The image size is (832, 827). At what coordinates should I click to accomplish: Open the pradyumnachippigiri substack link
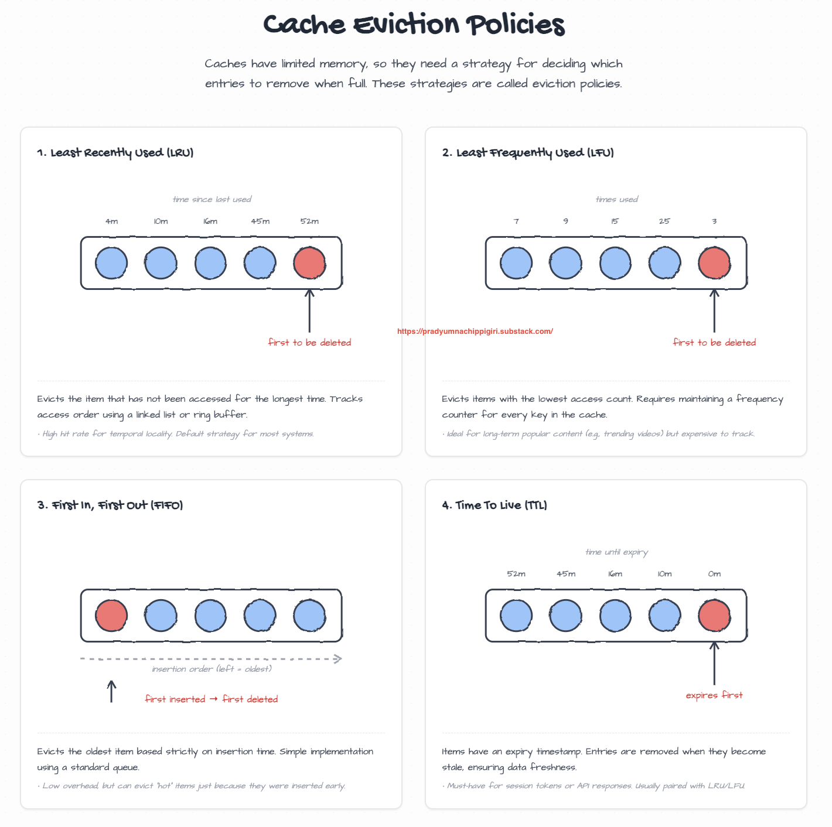click(475, 332)
